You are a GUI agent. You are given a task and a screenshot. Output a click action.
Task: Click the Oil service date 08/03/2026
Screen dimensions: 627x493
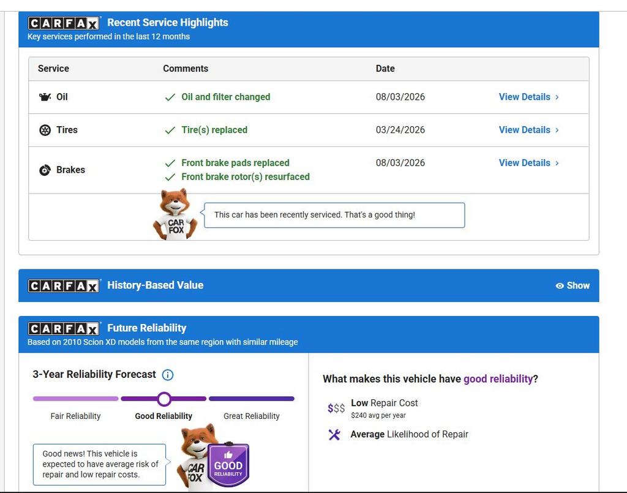(400, 97)
